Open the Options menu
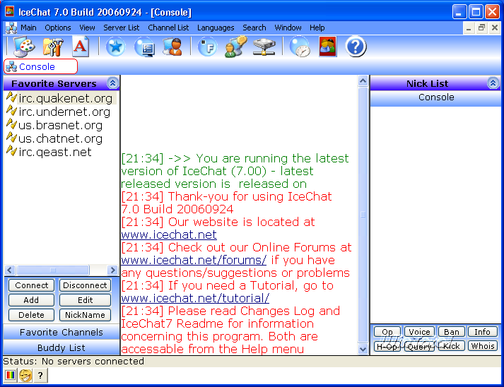The width and height of the screenshot is (504, 387). coord(58,28)
